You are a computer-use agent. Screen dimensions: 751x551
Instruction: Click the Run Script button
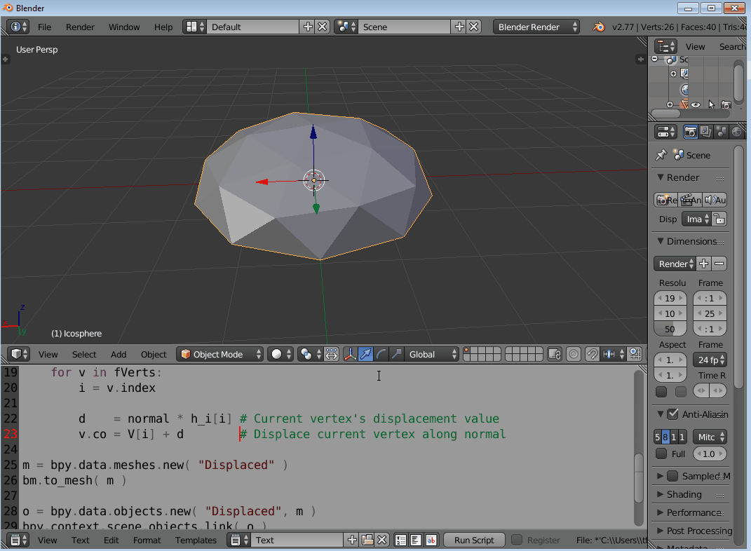point(473,540)
